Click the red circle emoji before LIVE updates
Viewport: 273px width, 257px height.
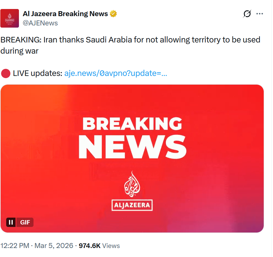click(x=6, y=73)
